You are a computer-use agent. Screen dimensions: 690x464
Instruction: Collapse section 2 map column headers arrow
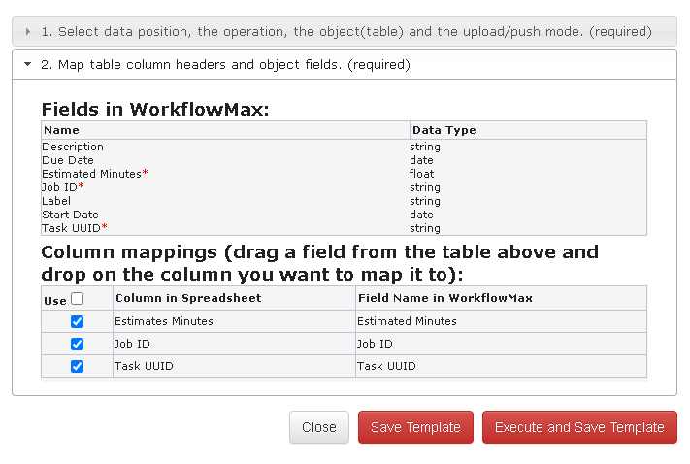28,64
